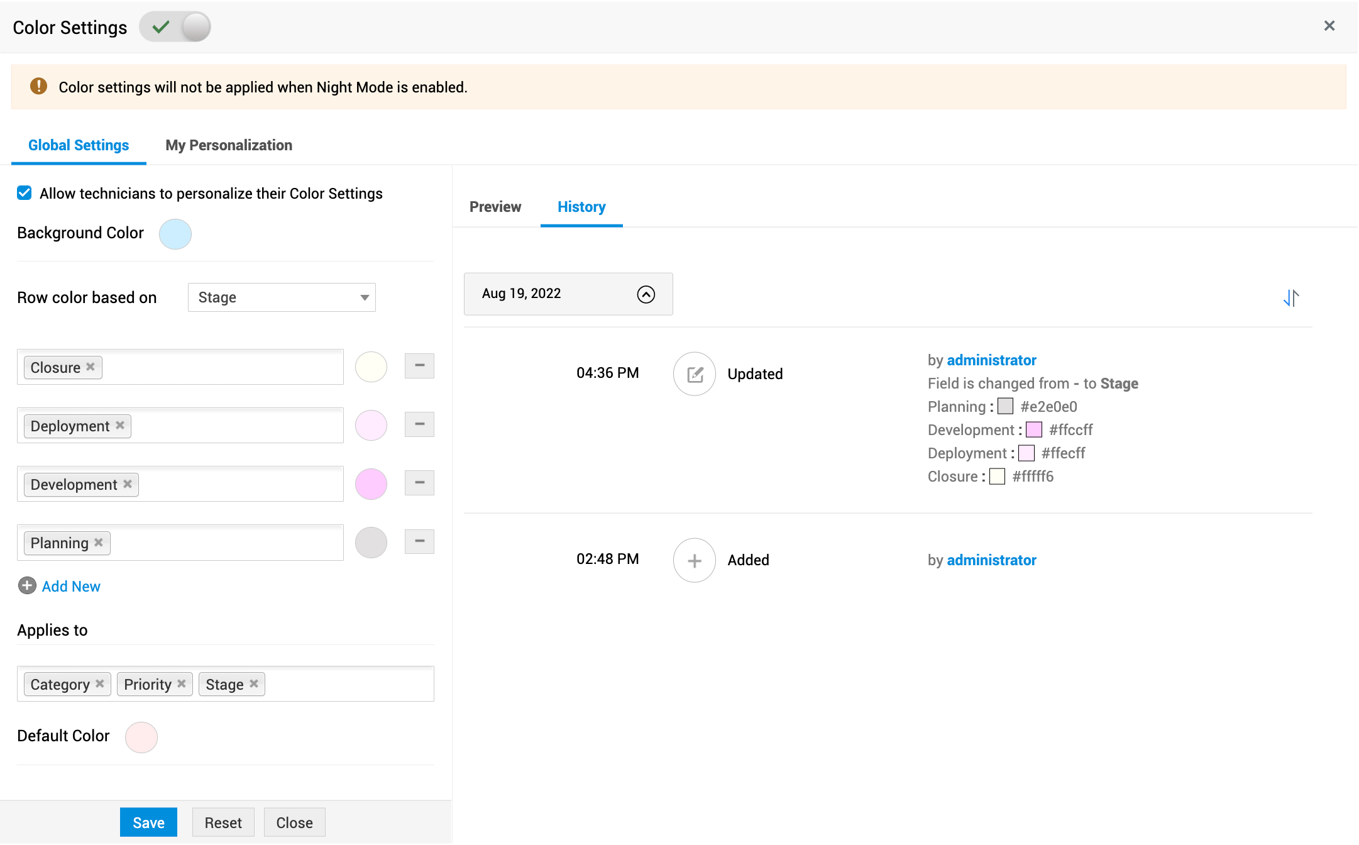Click the Added plus icon at 02:48 PM
Screen dimensions: 1359x845
tap(694, 560)
